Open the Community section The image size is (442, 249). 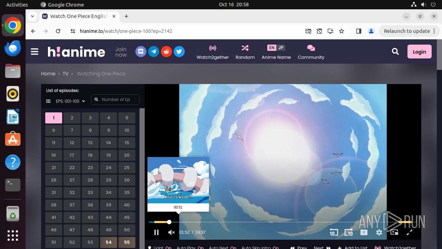point(311,52)
